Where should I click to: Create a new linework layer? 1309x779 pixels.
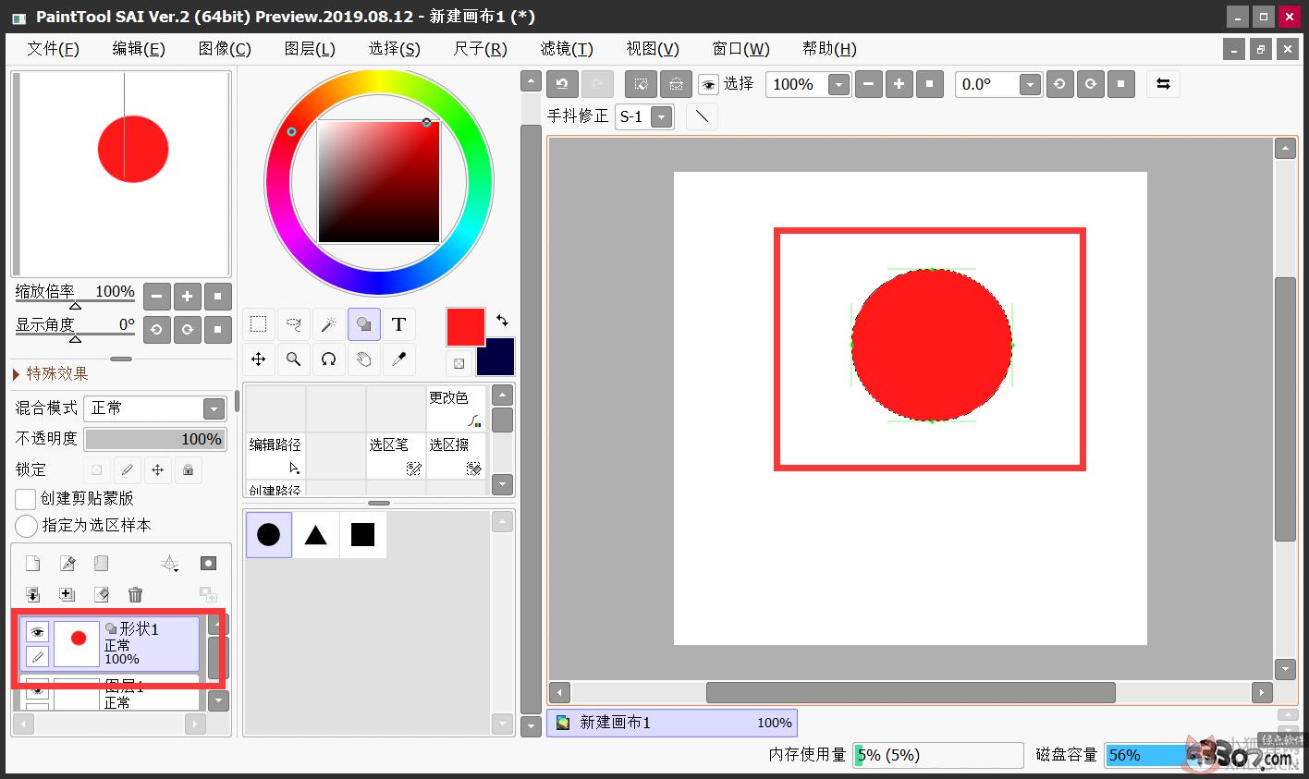(67, 564)
